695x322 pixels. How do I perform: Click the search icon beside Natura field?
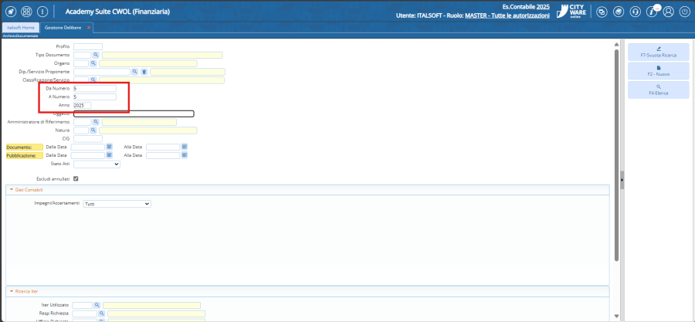click(93, 130)
